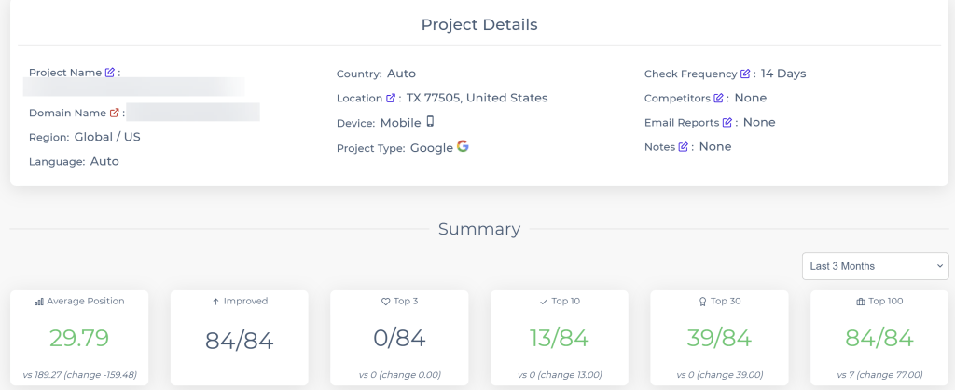Click the Top 3 summary card
The height and width of the screenshot is (390, 955).
click(x=400, y=340)
